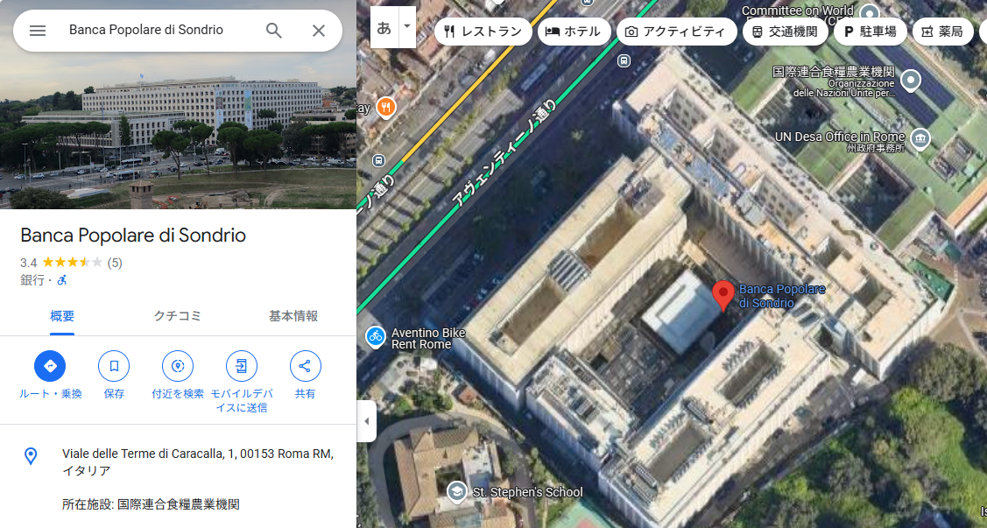Click the bus stop icon below the orange restaurant pin
Screen dimensions: 987x528
click(x=378, y=160)
